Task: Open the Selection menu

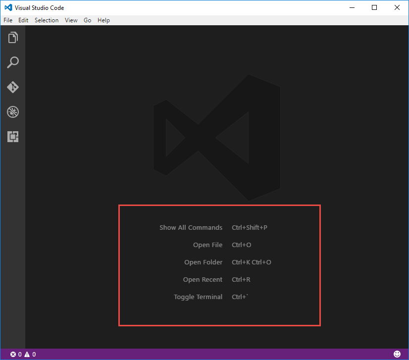Action: (x=47, y=20)
